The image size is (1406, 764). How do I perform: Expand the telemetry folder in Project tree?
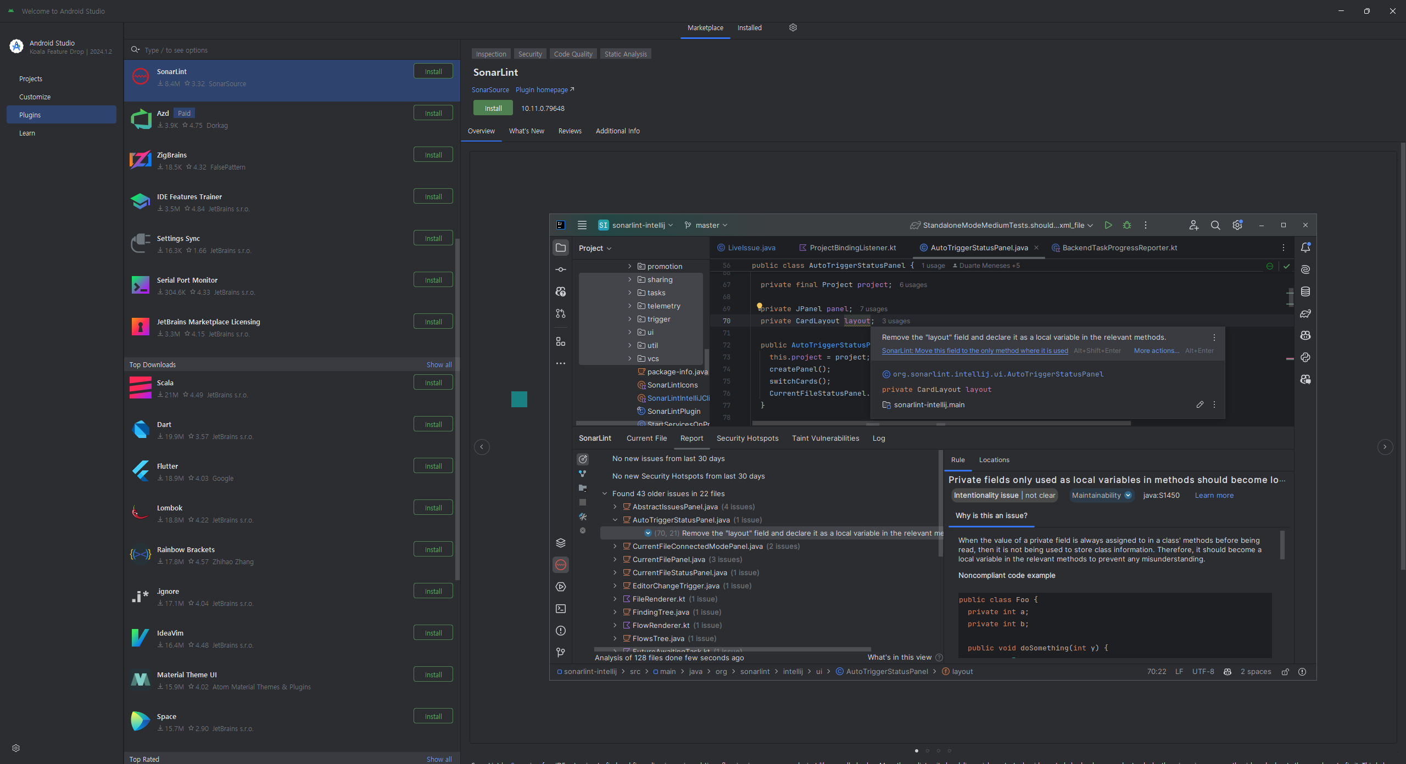tap(629, 306)
